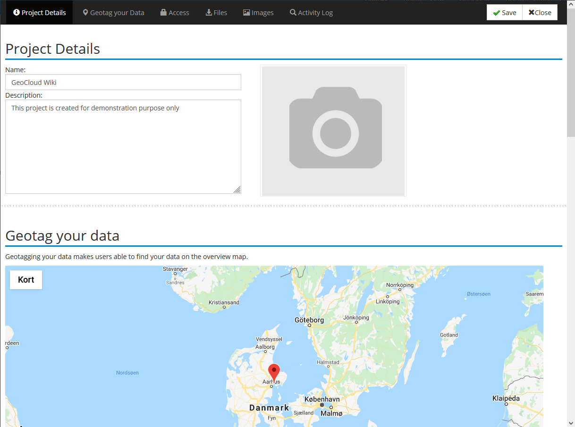Click the picture icon on Images tab
This screenshot has height=427, width=575.
246,13
